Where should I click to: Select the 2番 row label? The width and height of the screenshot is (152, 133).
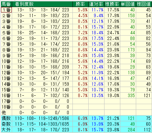point(6,15)
